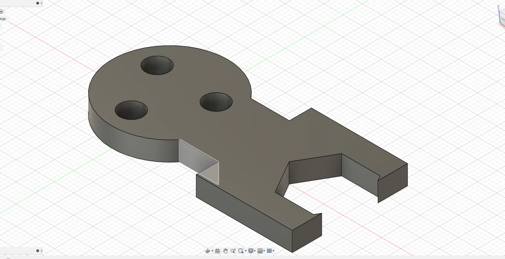This screenshot has height=259, width=505.
Task: Activate the Zoom tool
Action: pyautogui.click(x=233, y=251)
